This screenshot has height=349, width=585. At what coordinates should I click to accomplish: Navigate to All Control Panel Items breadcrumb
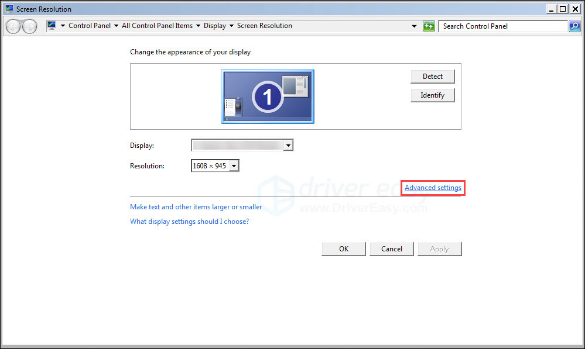156,26
